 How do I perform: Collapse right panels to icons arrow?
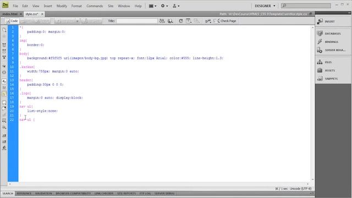click(349, 13)
